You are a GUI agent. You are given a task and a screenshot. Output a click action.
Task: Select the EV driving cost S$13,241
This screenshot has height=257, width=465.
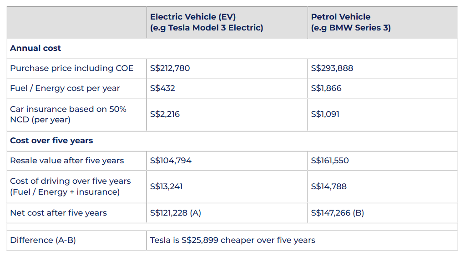coord(166,186)
